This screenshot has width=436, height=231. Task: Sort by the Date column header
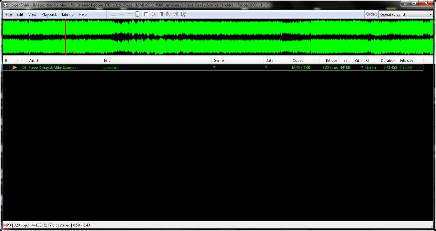point(277,61)
